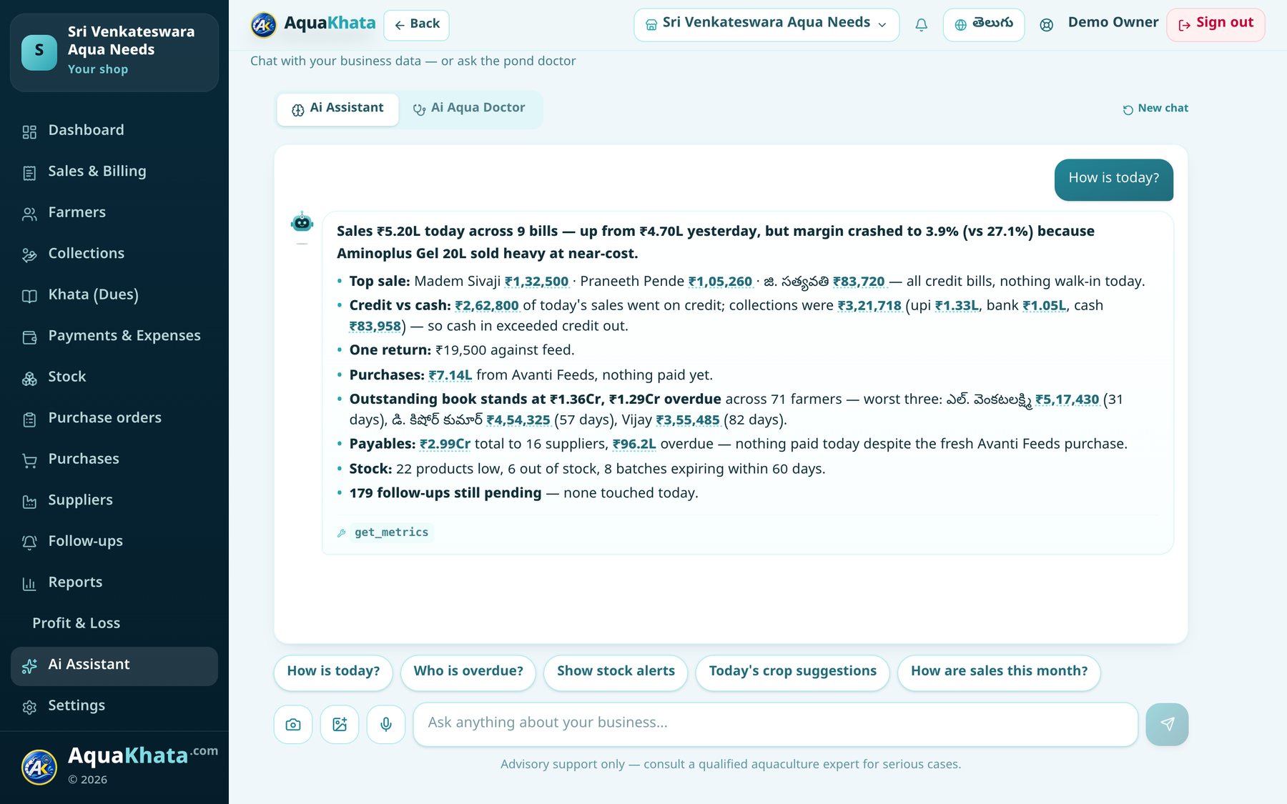
Task: Open Stock in sidebar
Action: coord(114,377)
